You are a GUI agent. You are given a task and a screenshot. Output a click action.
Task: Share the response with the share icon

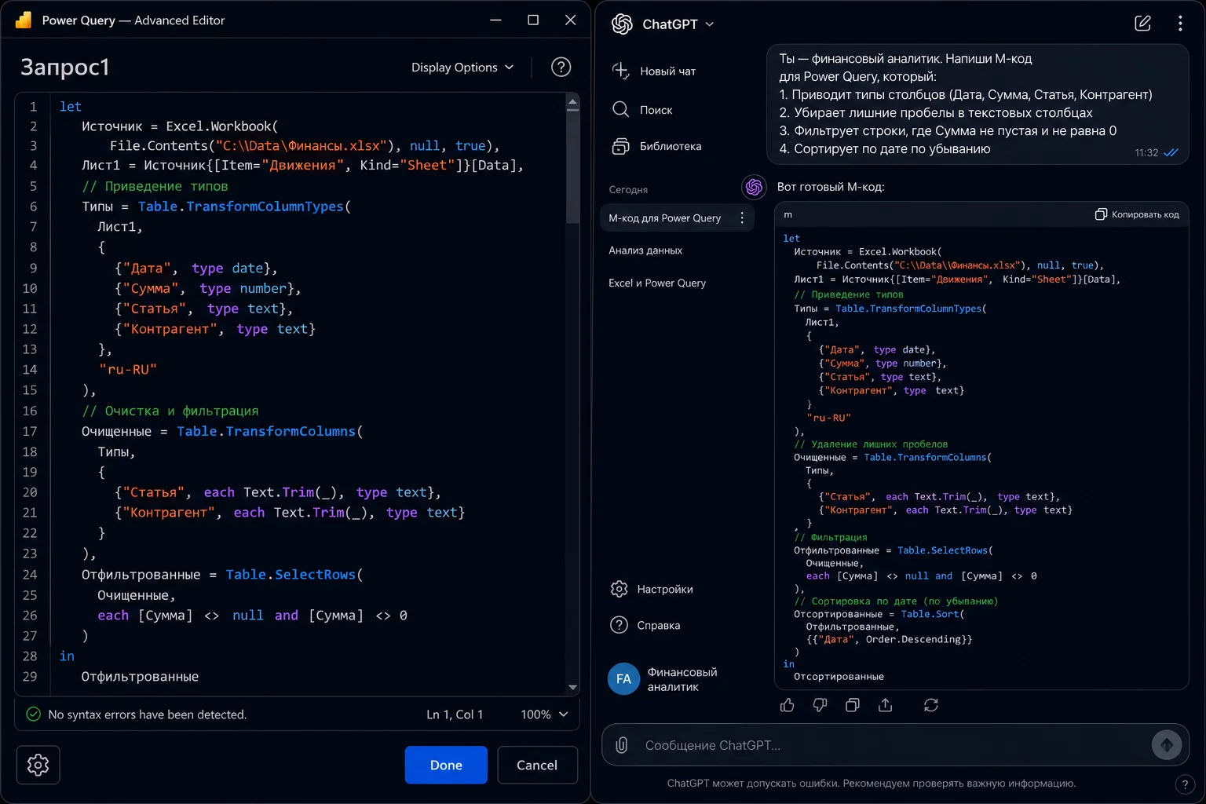tap(886, 705)
